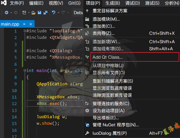This screenshot has width=180, height=138.
Task: Open luoDialog 属性(P) menu entry
Action: point(132,133)
